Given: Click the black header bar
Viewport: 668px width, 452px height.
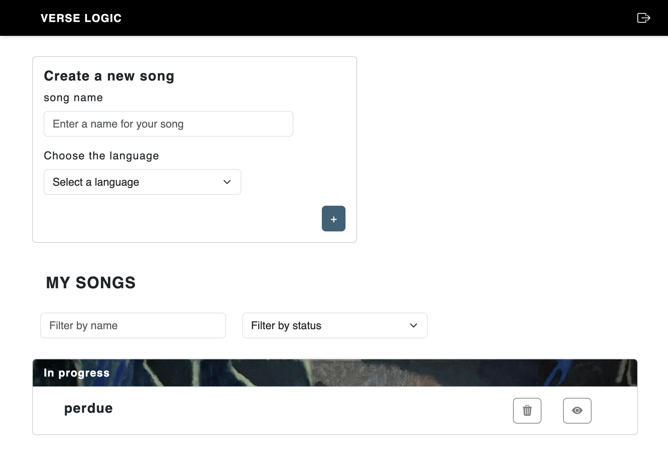Looking at the screenshot, I should click(x=338, y=18).
